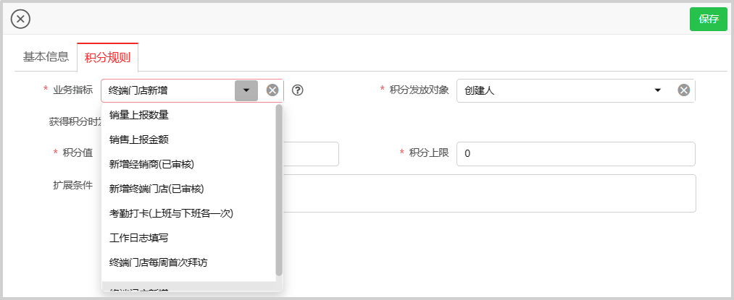
Task: Focus the 扩展条件 text area
Action: point(489,193)
